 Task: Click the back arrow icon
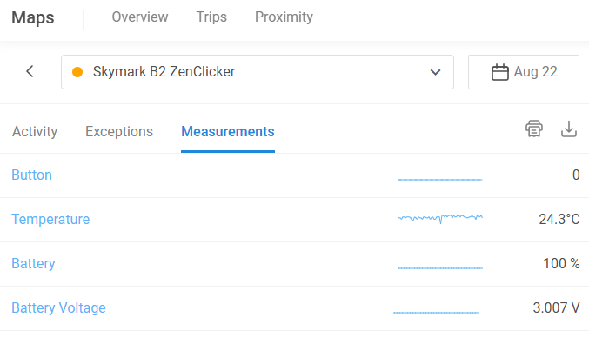click(30, 71)
